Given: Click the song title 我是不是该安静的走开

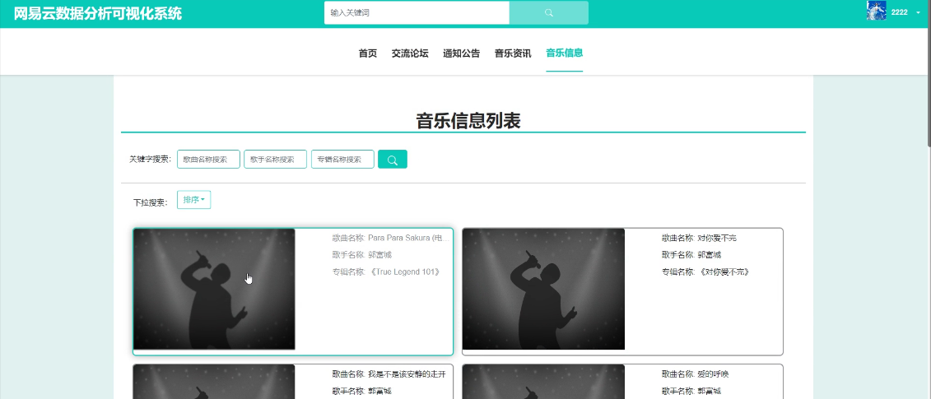Looking at the screenshot, I should point(407,374).
